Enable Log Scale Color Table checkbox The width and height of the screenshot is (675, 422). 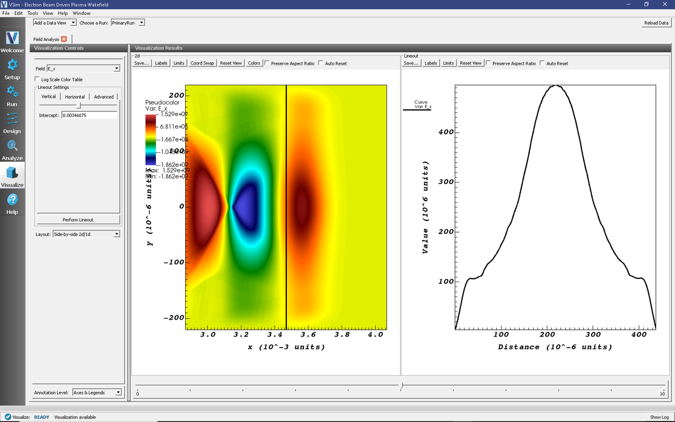[x=38, y=80]
